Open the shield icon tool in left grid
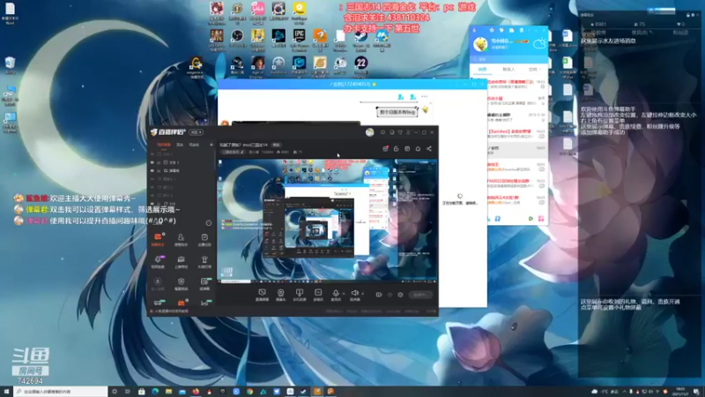This screenshot has height=397, width=705. 181,282
